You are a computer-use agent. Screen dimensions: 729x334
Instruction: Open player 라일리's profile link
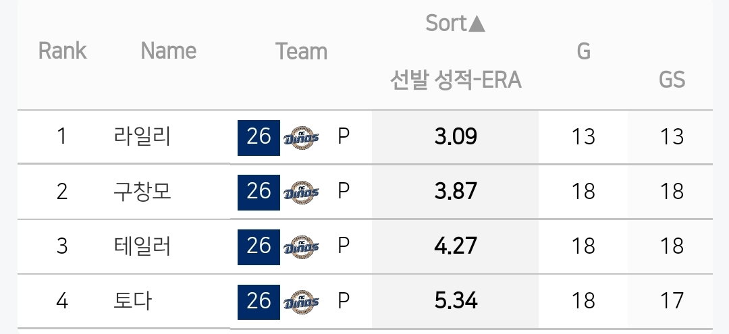coord(142,137)
